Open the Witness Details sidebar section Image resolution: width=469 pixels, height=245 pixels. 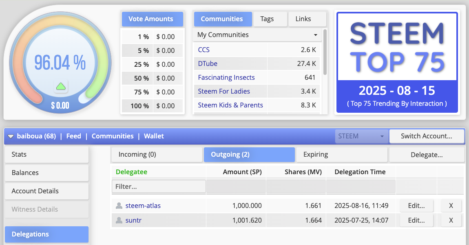click(x=46, y=210)
